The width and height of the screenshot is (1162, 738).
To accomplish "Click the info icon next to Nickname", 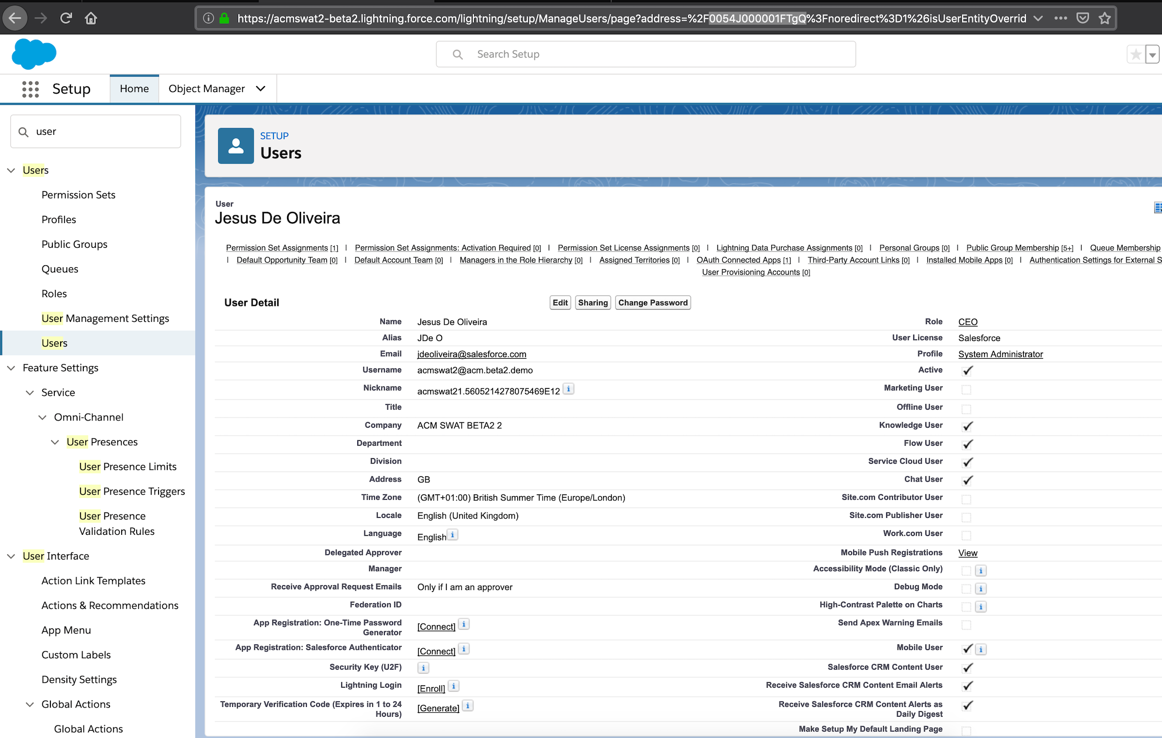I will pos(569,389).
